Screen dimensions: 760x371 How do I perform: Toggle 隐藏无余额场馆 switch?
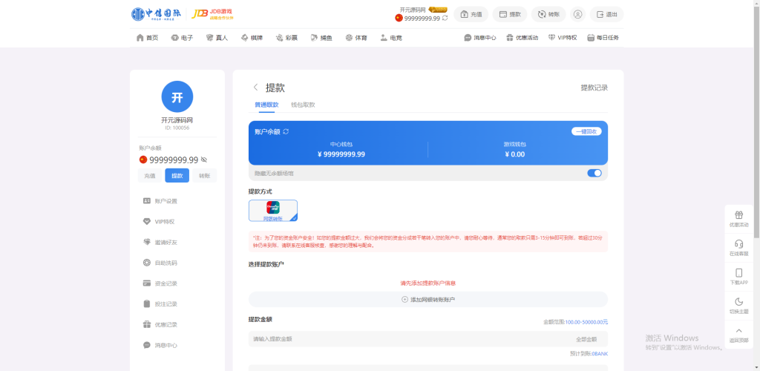tap(594, 173)
